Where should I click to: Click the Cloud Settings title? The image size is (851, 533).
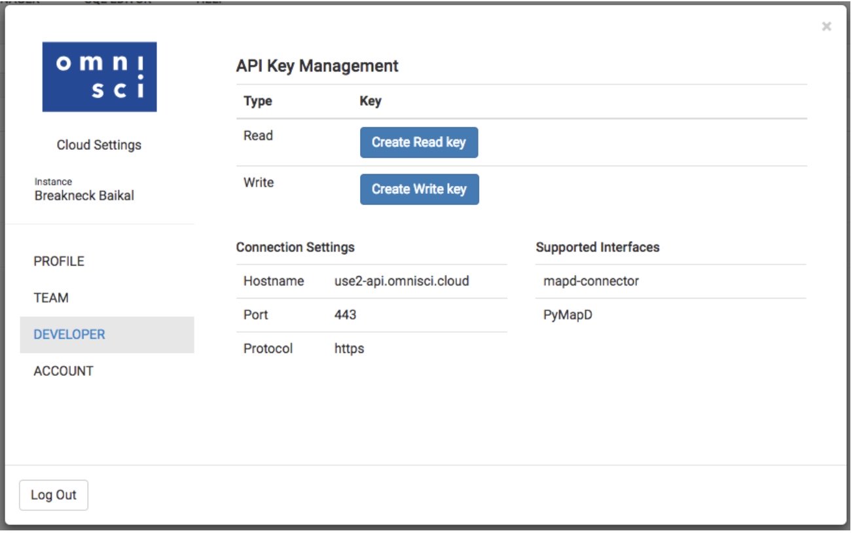point(99,145)
